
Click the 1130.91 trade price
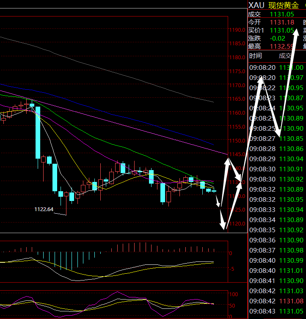pyautogui.click(x=291, y=169)
